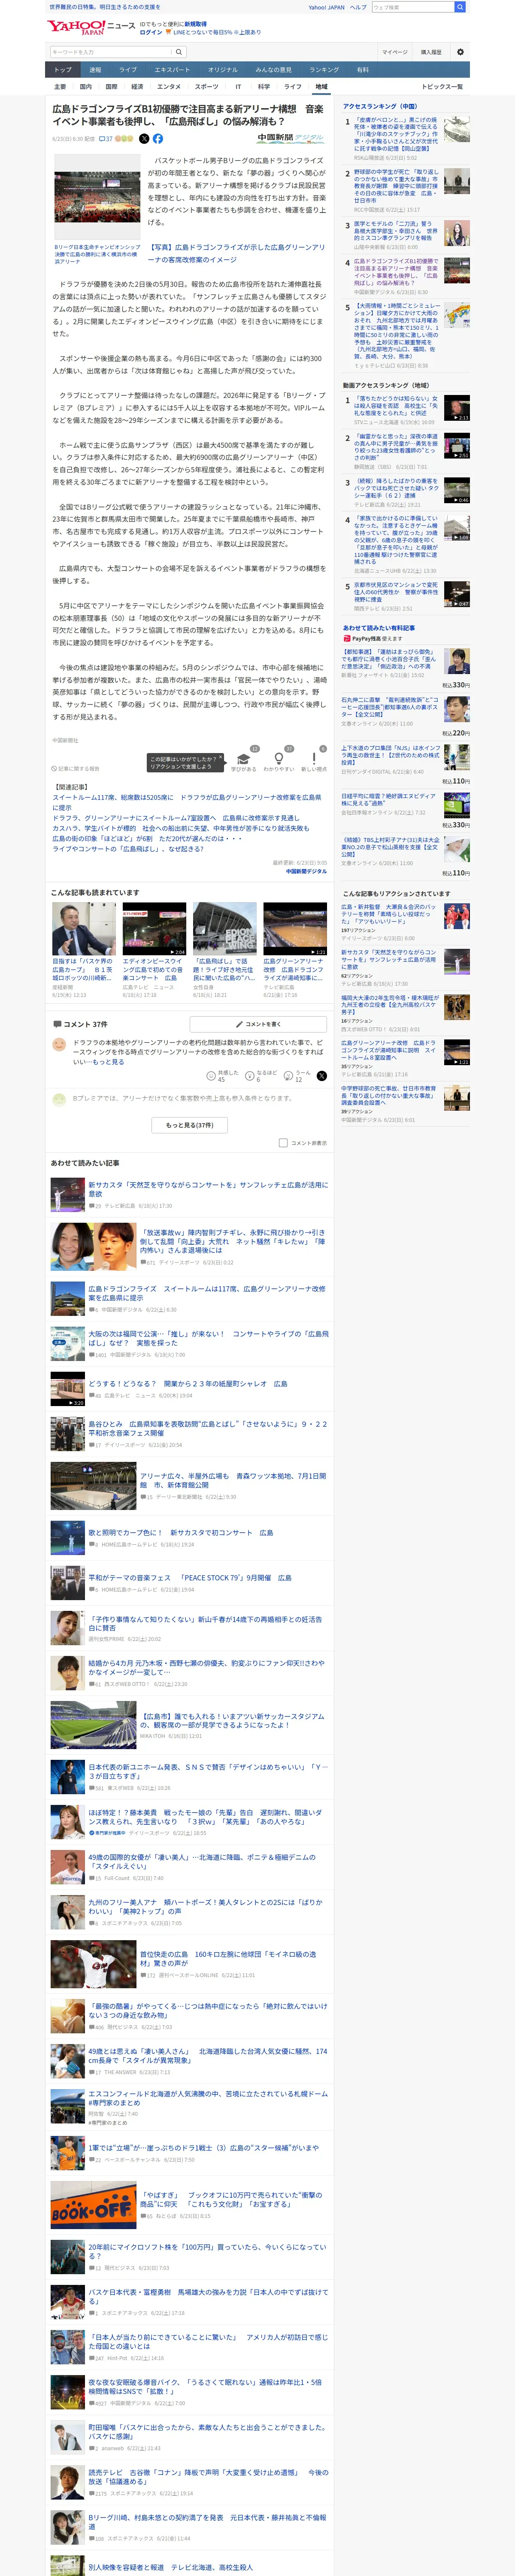Select the ライブ tab in blue bar
This screenshot has height=2576, width=515.
(x=128, y=70)
